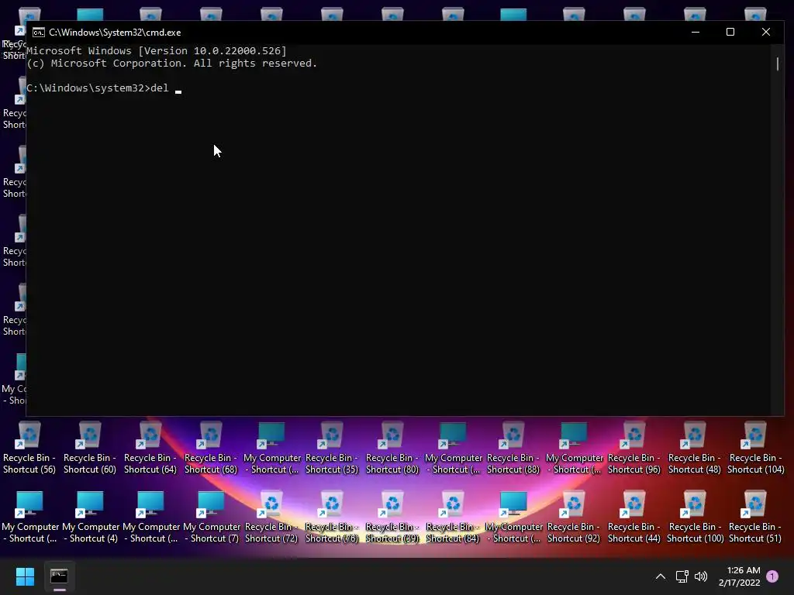Image resolution: width=794 pixels, height=595 pixels.
Task: Open network status in system tray
Action: pos(682,576)
